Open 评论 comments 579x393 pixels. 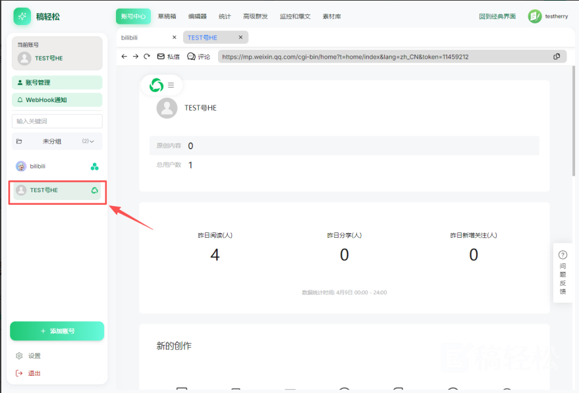pyautogui.click(x=199, y=57)
